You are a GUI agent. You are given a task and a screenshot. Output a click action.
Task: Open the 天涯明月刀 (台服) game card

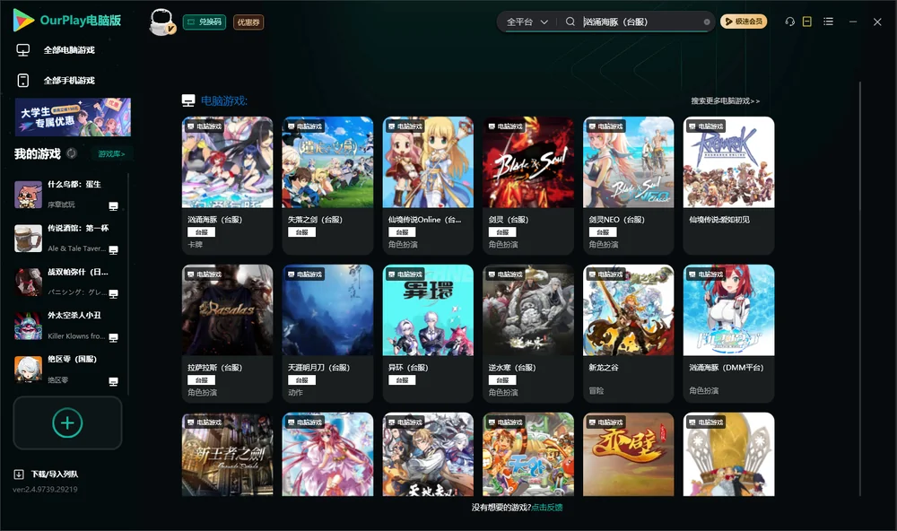(327, 333)
